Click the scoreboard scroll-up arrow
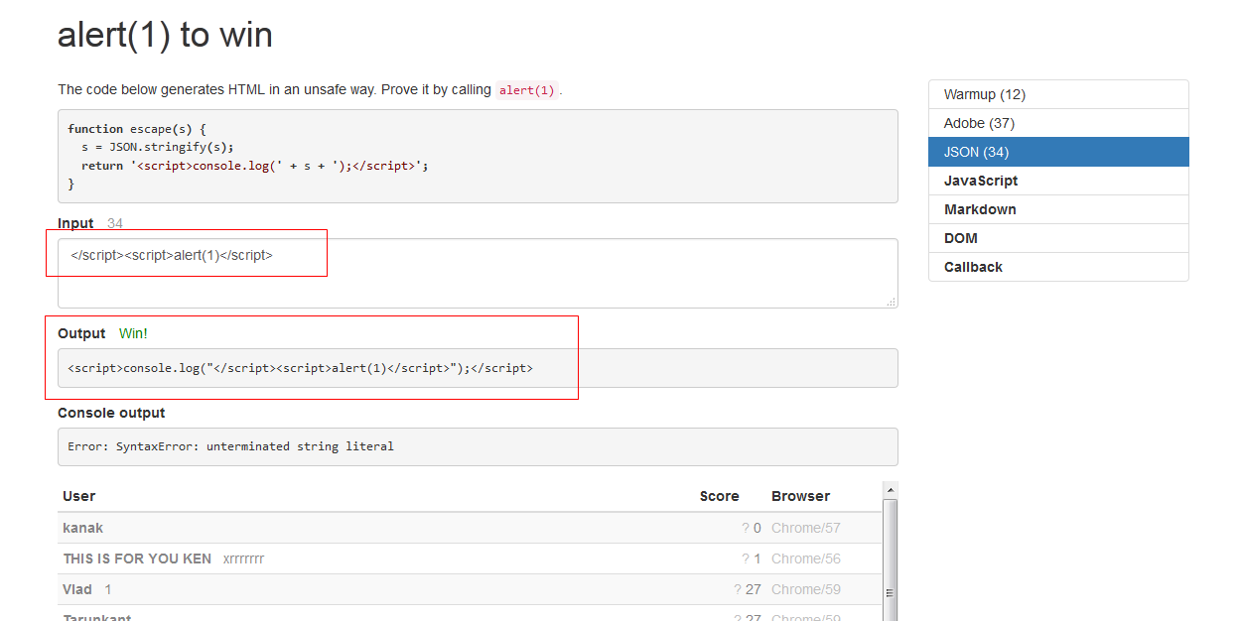This screenshot has width=1241, height=621. [x=891, y=490]
